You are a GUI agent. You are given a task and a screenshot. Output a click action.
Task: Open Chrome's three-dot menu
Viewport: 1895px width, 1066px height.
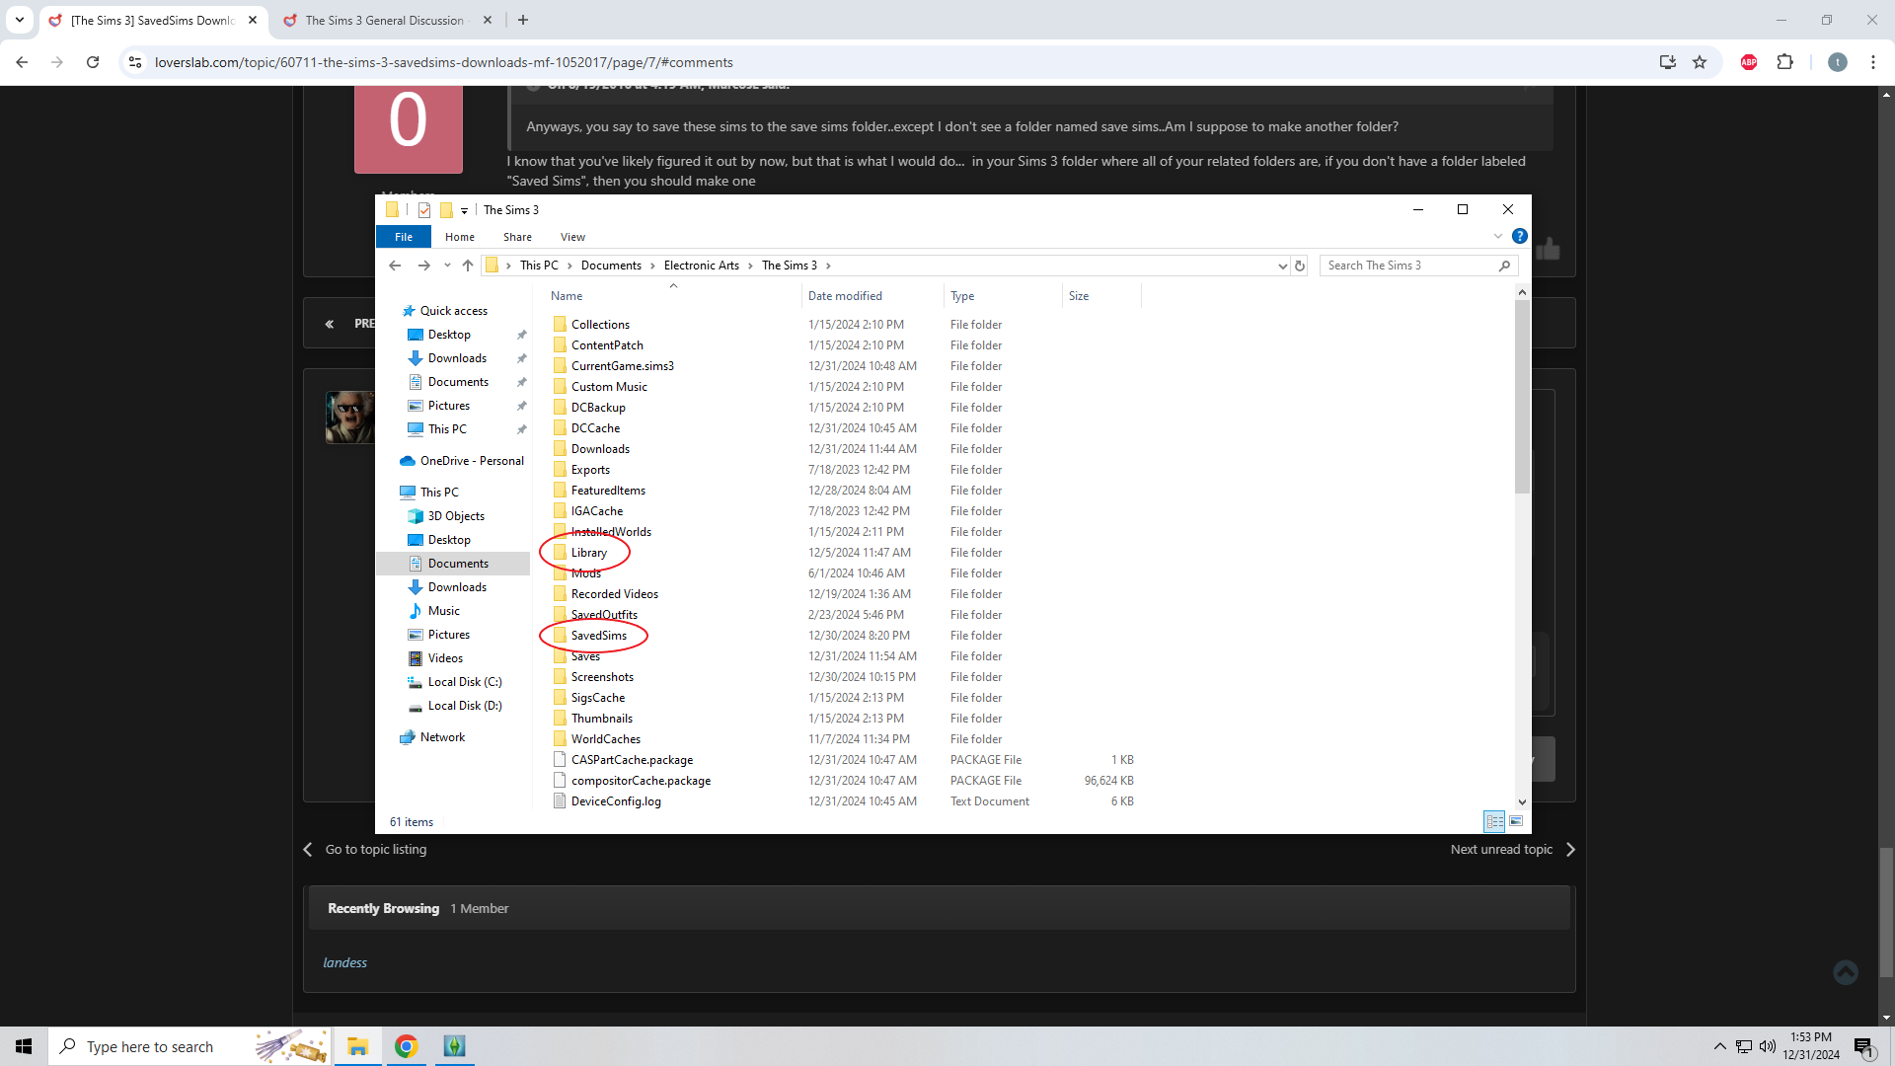tap(1873, 62)
